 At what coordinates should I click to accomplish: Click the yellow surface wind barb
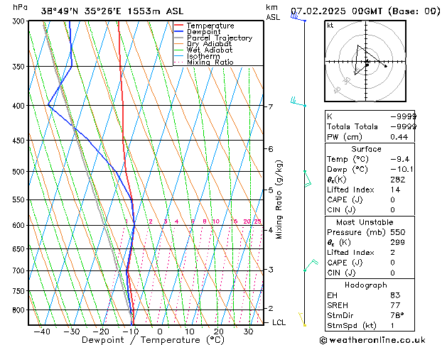(x=302, y=319)
